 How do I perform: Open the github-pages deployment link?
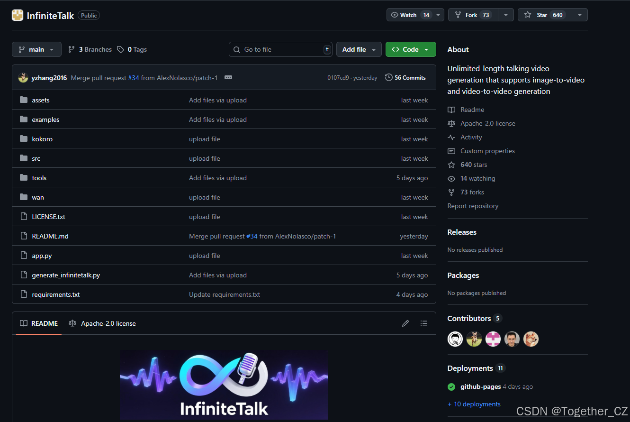pos(481,386)
